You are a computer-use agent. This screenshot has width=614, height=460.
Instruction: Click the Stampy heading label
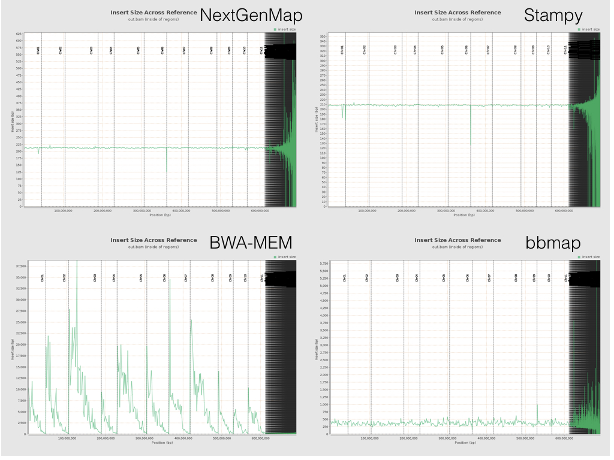(553, 16)
